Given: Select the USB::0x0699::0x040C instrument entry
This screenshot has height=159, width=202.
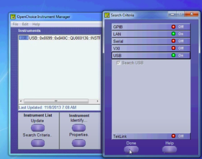Looking at the screenshot, I should click(60, 38).
